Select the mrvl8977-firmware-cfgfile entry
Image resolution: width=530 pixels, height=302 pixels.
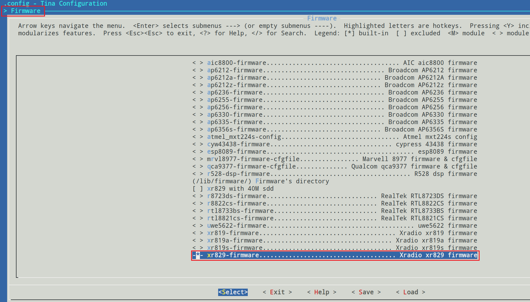point(335,159)
